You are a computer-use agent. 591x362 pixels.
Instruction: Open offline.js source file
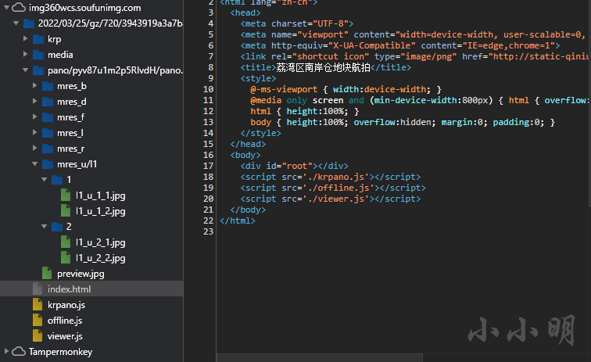[x=65, y=321]
